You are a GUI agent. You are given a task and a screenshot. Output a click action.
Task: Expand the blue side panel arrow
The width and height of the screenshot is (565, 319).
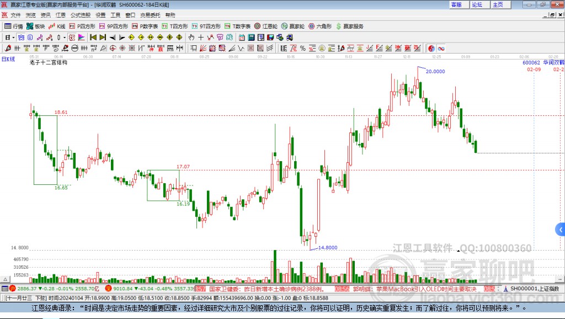pyautogui.click(x=561, y=229)
